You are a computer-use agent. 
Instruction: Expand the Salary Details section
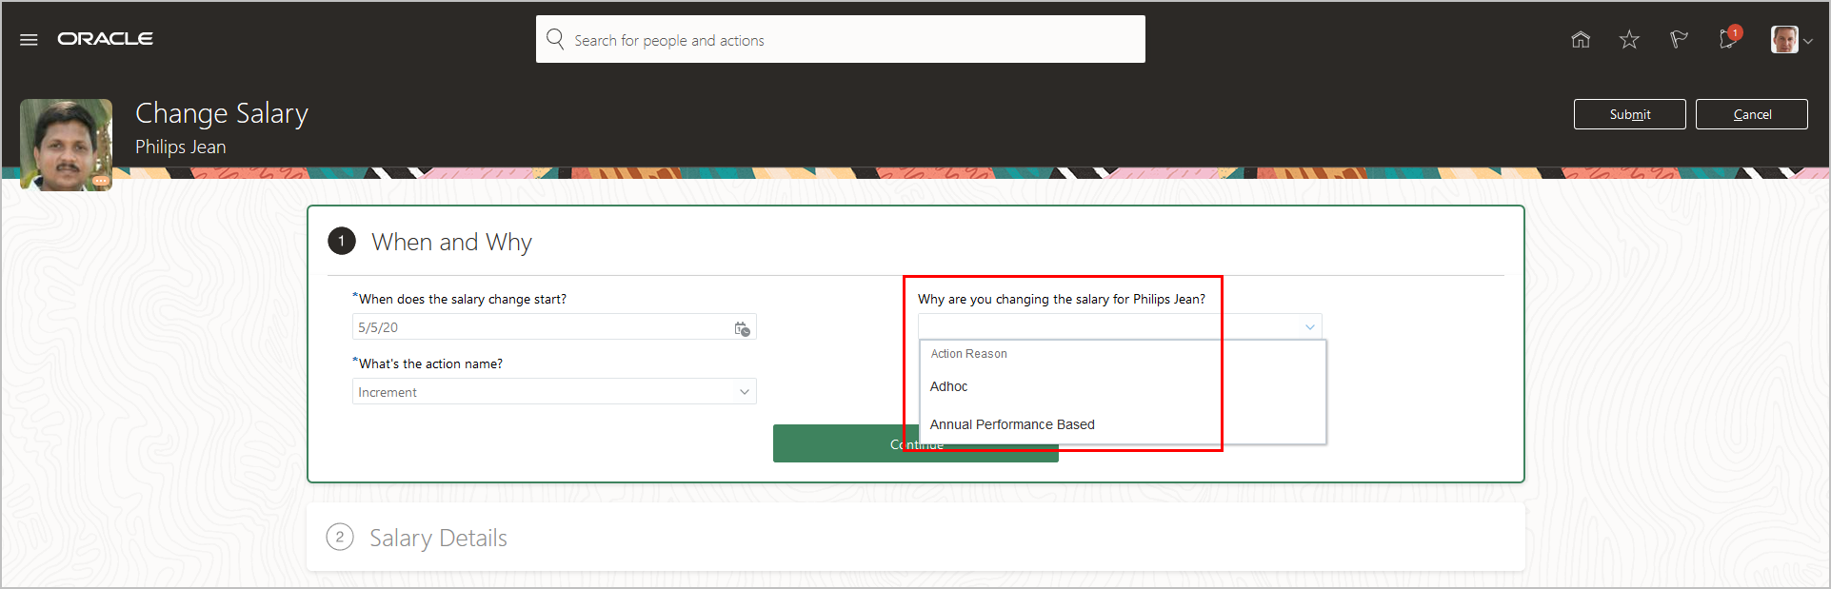[x=438, y=538]
